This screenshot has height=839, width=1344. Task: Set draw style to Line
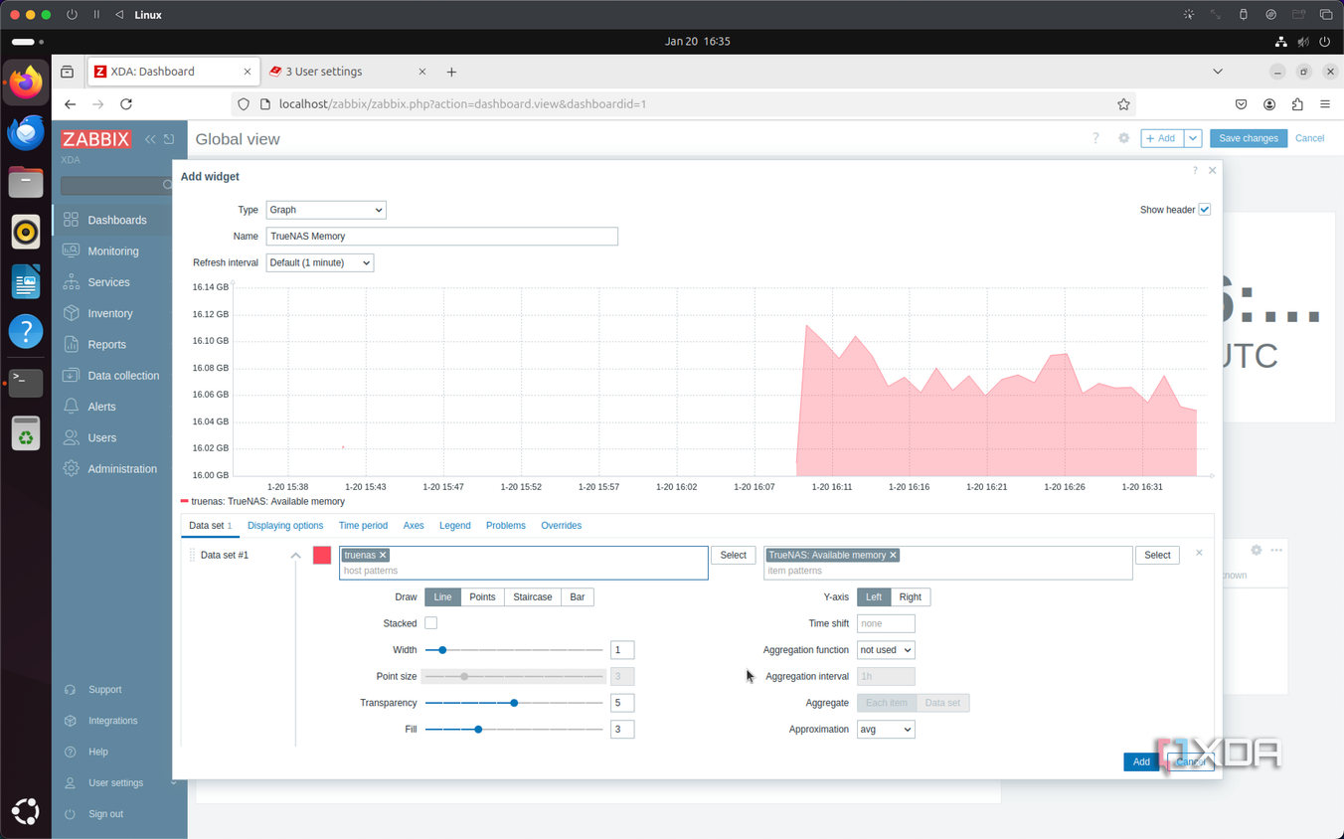point(442,597)
